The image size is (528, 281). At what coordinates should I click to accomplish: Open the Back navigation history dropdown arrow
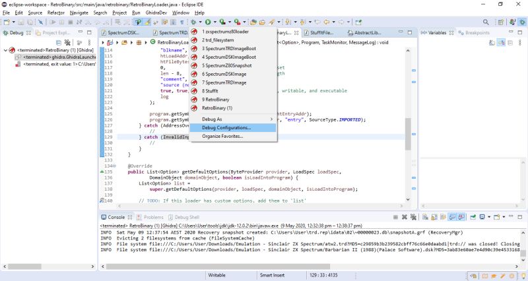333,22
